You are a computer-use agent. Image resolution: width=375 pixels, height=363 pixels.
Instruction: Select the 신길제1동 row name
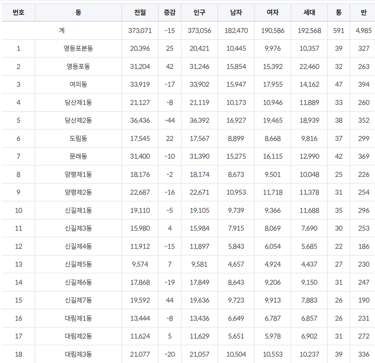pos(78,210)
